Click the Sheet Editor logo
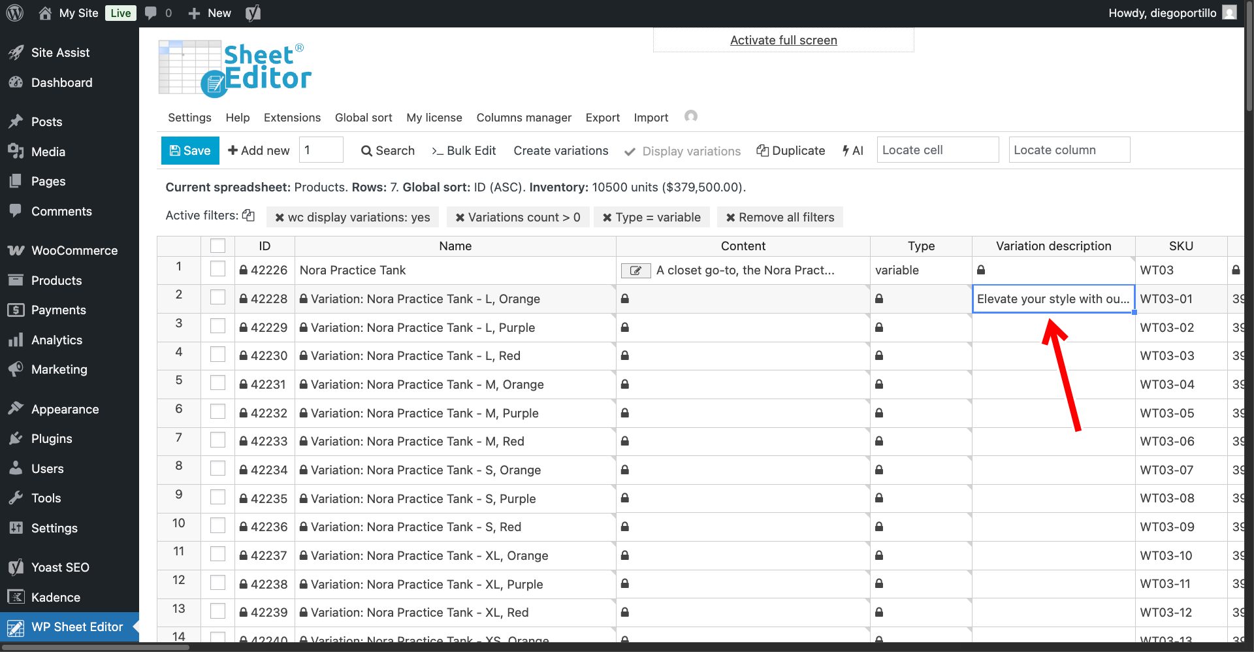This screenshot has height=652, width=1254. (235, 69)
